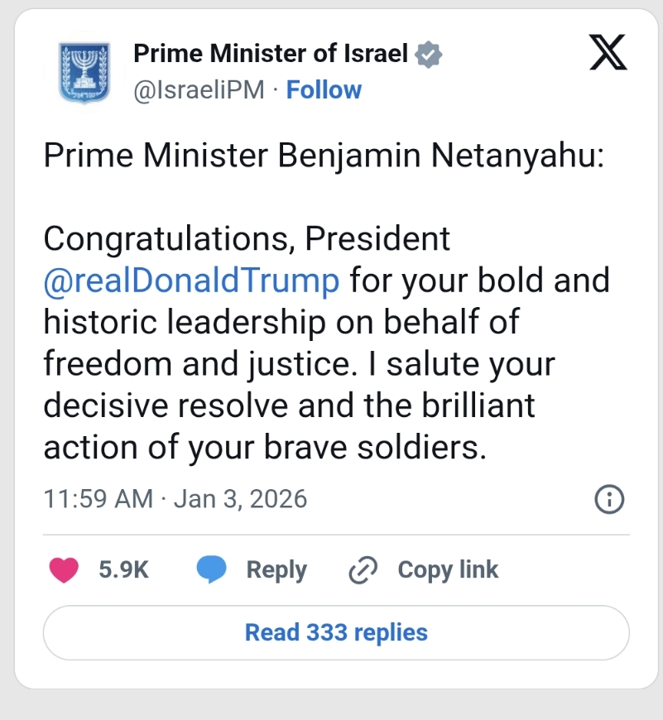Viewport: 663px width, 720px height.
Task: Click the gray verified badge
Action: click(429, 55)
